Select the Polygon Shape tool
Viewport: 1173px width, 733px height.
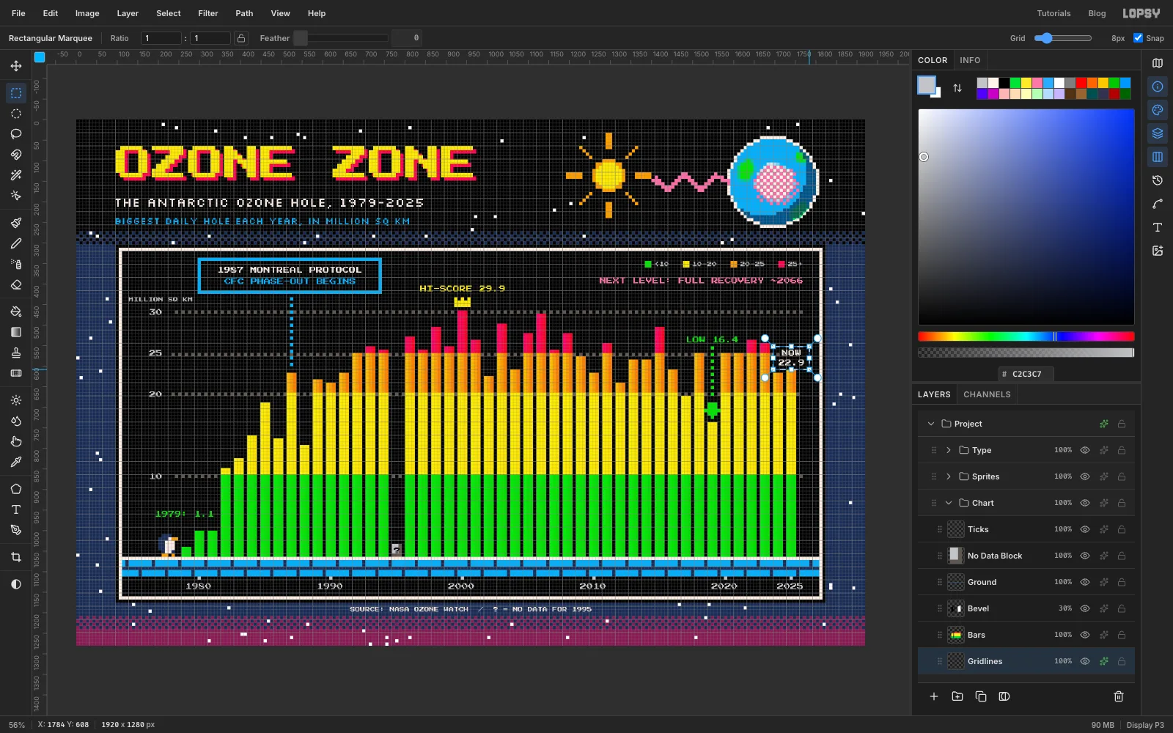(16, 489)
